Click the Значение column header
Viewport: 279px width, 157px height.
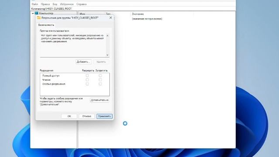point(138,14)
